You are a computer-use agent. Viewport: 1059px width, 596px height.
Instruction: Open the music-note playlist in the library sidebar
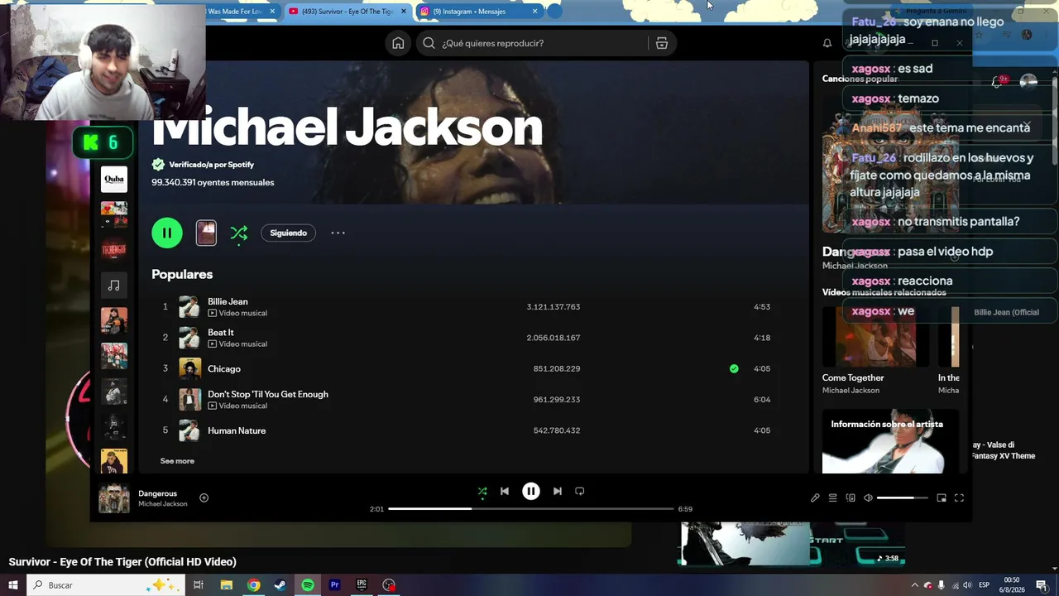coord(114,285)
